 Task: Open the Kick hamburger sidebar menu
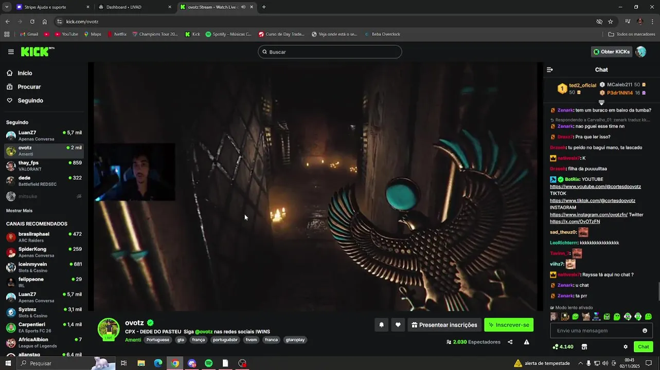tap(11, 52)
